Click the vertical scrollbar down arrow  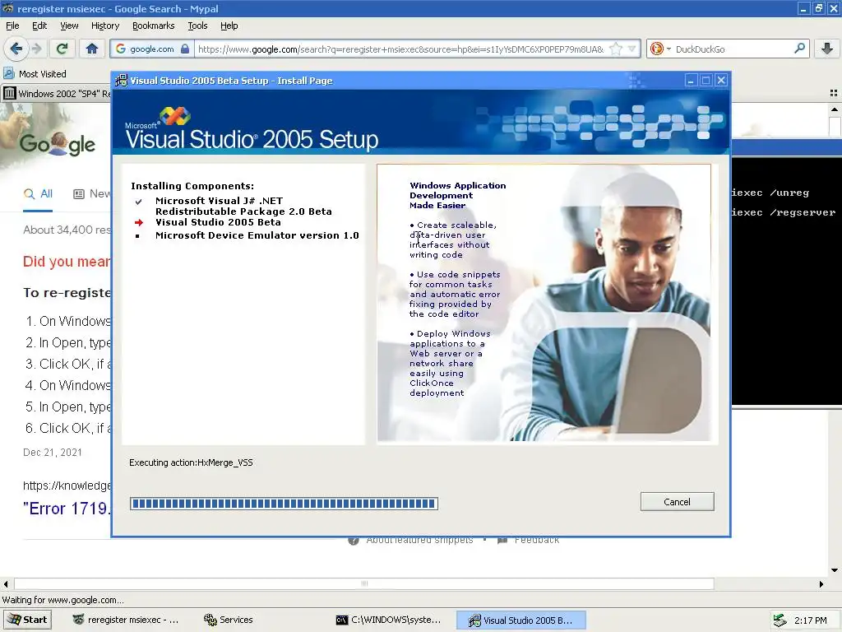coord(834,570)
